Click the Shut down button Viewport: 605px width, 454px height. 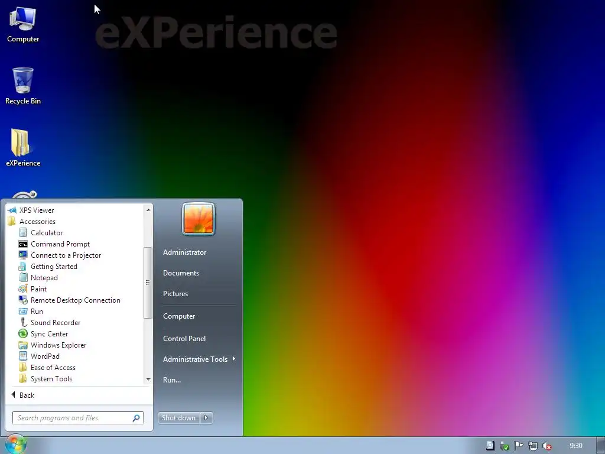pyautogui.click(x=178, y=418)
